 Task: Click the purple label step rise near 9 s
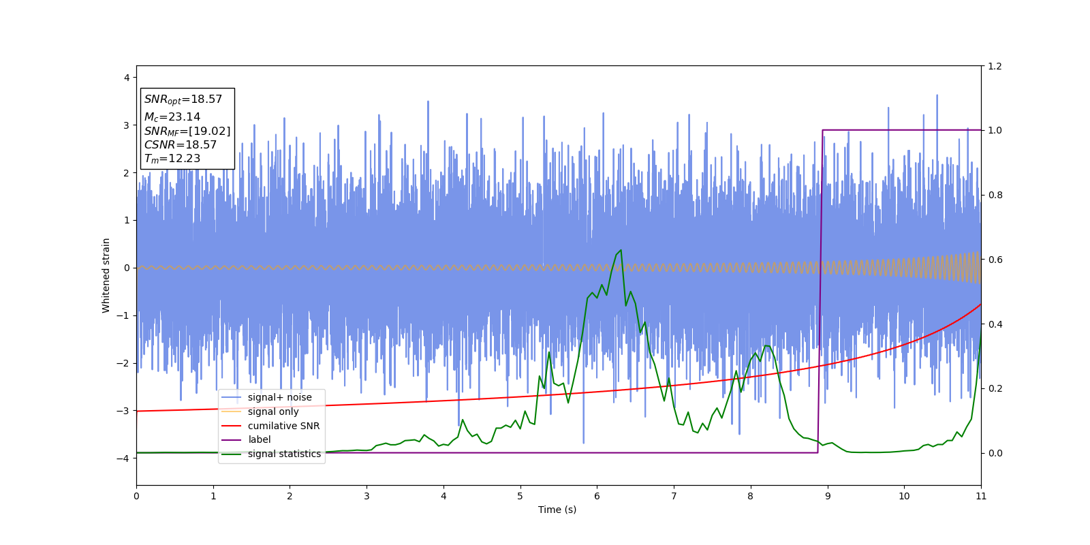pyautogui.click(x=820, y=292)
